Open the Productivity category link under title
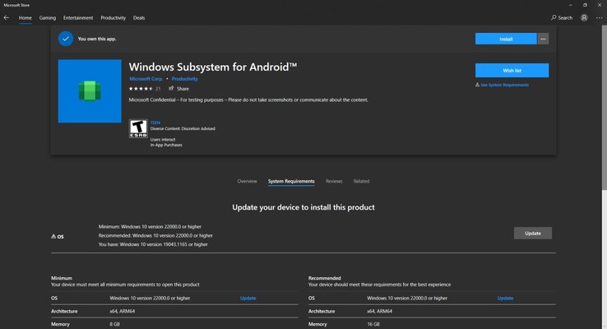This screenshot has width=607, height=329. tap(185, 79)
